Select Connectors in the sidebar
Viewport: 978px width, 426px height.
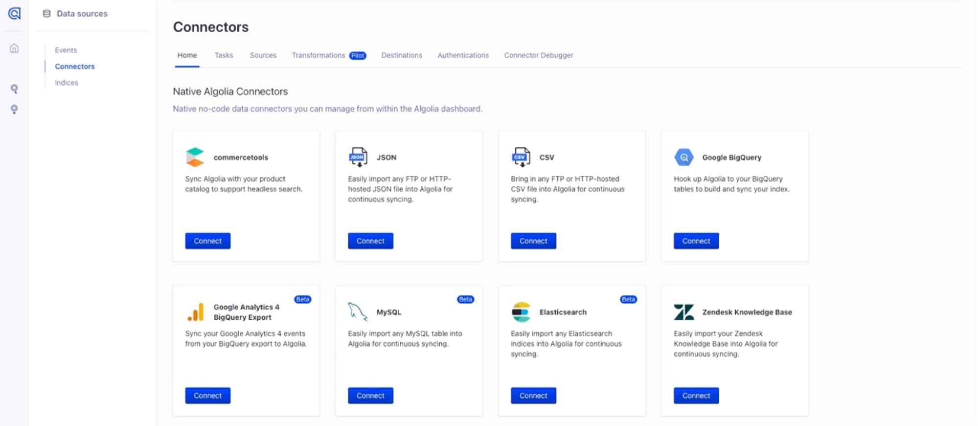[x=75, y=67]
